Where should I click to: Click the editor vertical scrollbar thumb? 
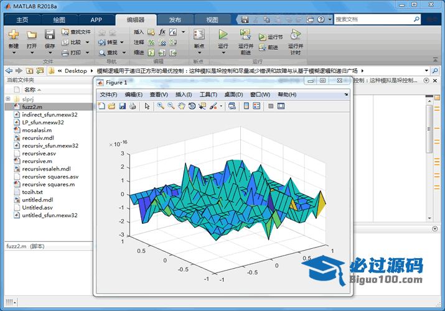pyautogui.click(x=429, y=129)
